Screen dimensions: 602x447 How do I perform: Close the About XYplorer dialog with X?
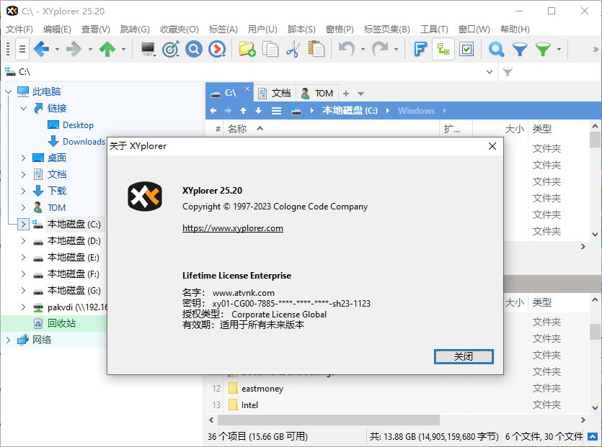pos(492,146)
